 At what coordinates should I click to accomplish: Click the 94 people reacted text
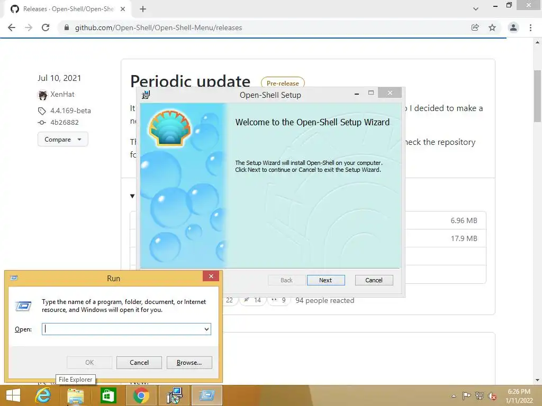(324, 300)
